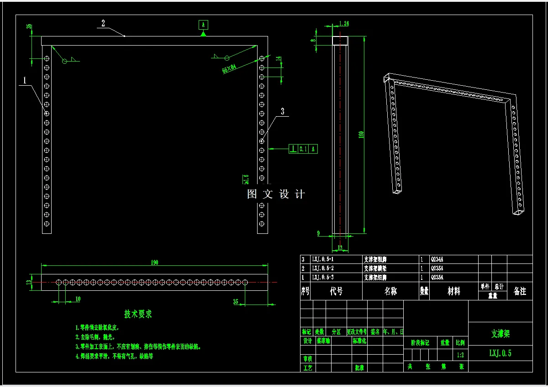Select the '14' hole pitch dimension
The width and height of the screenshot is (548, 387).
(278, 59)
